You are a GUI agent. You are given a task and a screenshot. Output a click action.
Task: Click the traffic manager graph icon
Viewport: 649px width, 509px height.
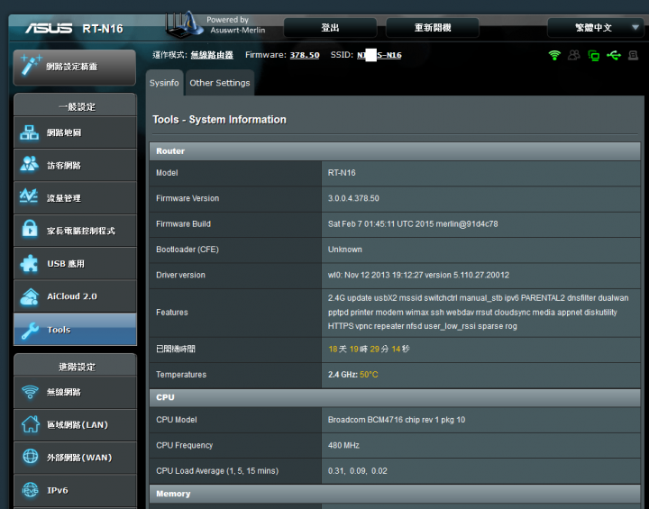[x=29, y=196]
